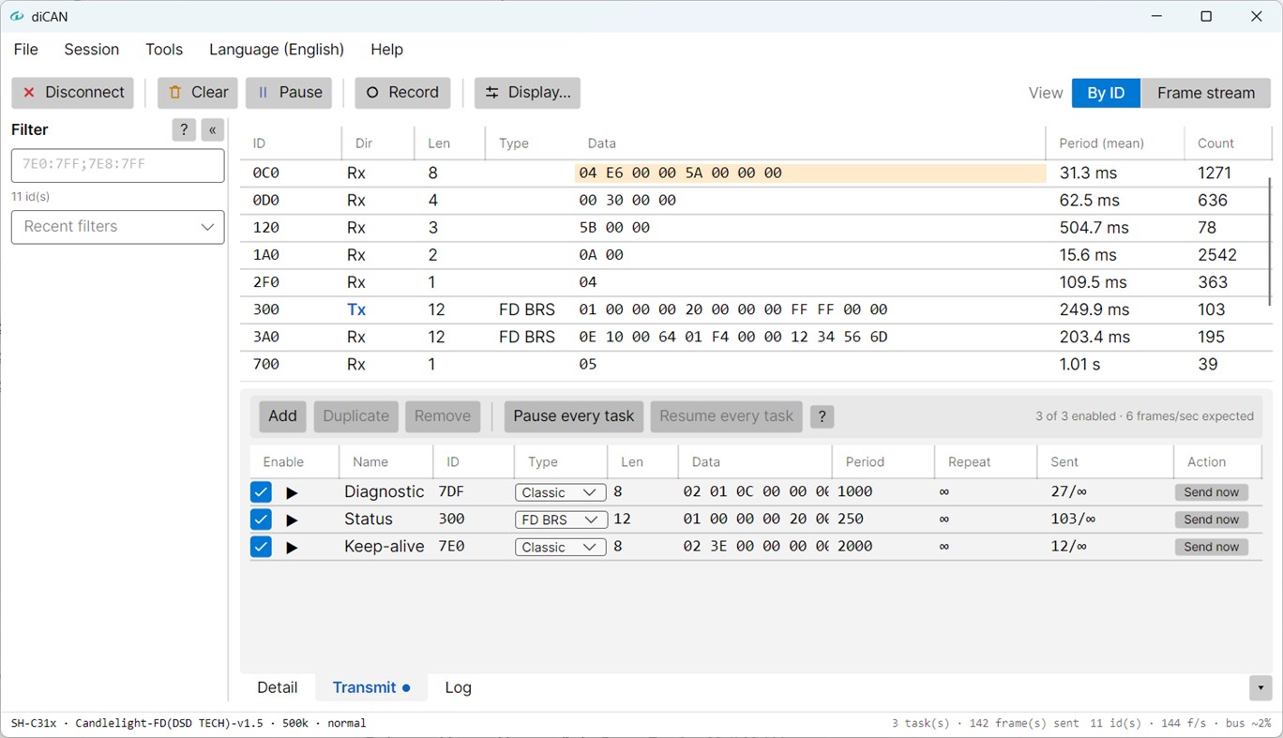
Task: Open the transmit tasks help question-mark
Action: click(822, 416)
